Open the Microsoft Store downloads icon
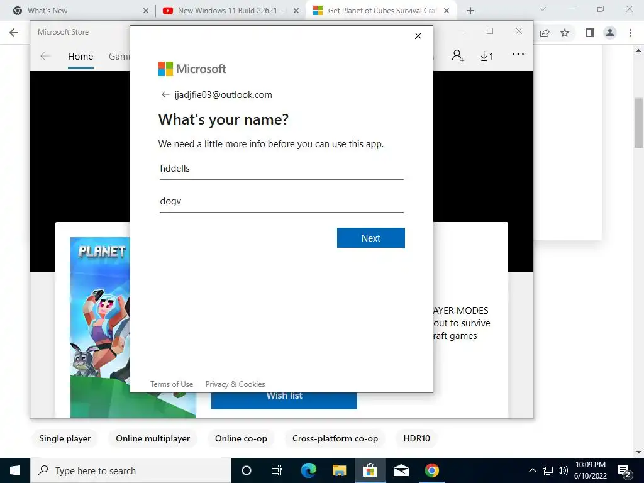Screen dimensions: 644x483 click(487, 56)
